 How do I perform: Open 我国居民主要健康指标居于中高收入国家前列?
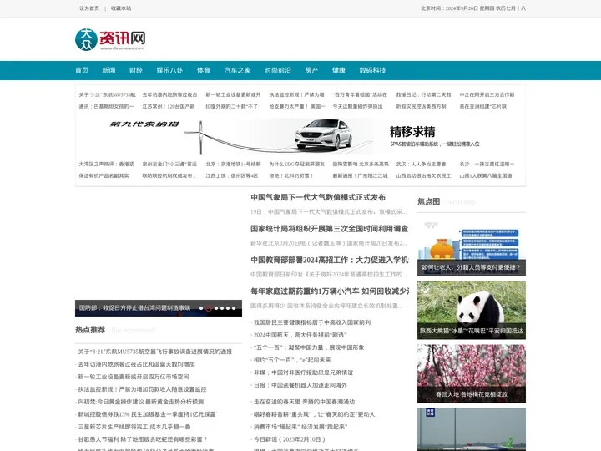coord(312,322)
